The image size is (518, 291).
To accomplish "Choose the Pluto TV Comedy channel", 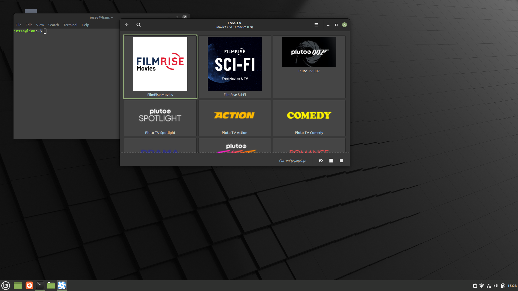I will point(309,118).
